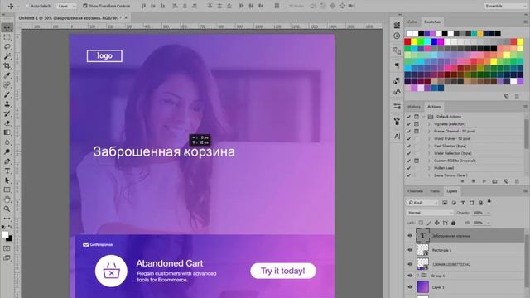Switch to the History tab
This screenshot has height=298, width=530.
(x=414, y=107)
